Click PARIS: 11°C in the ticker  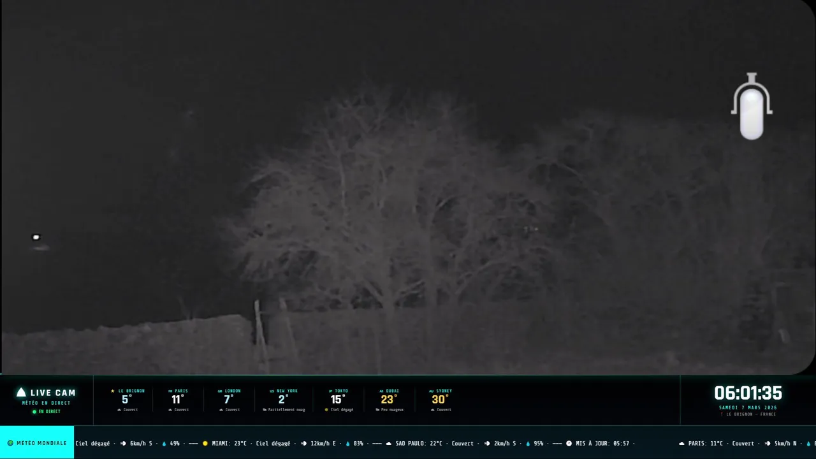click(x=706, y=443)
